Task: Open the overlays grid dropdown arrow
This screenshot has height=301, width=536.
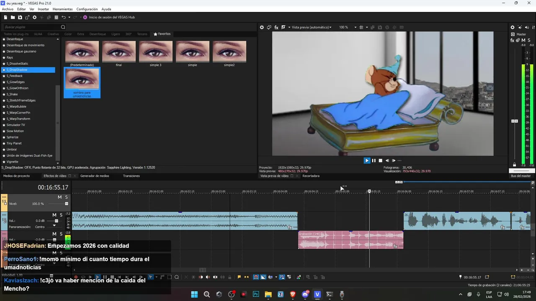Action: (x=367, y=27)
